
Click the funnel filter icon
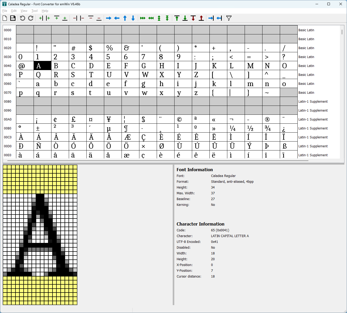[229, 18]
